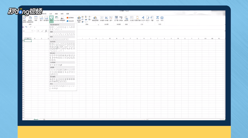This screenshot has width=248, height=138.
Task: Insert a Scatter chart
Action: click(86, 22)
